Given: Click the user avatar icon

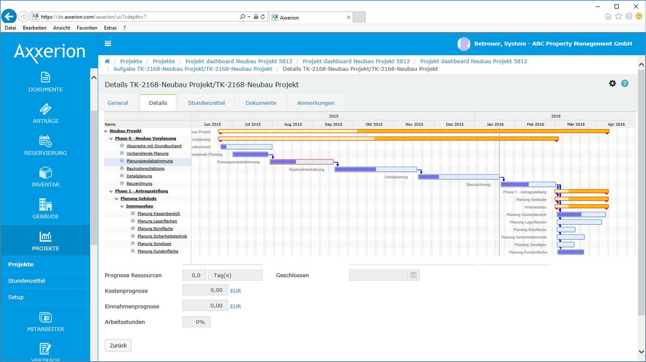Looking at the screenshot, I should [x=464, y=44].
